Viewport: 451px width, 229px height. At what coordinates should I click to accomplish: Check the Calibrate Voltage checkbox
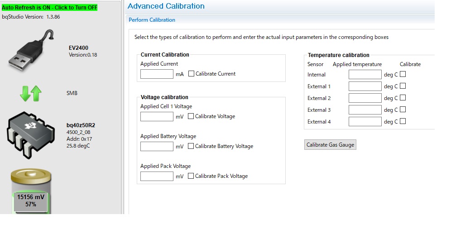(x=191, y=116)
